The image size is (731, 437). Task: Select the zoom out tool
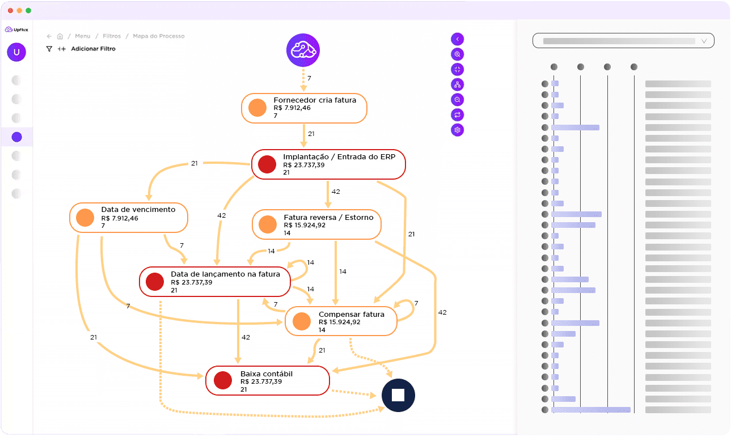click(457, 99)
